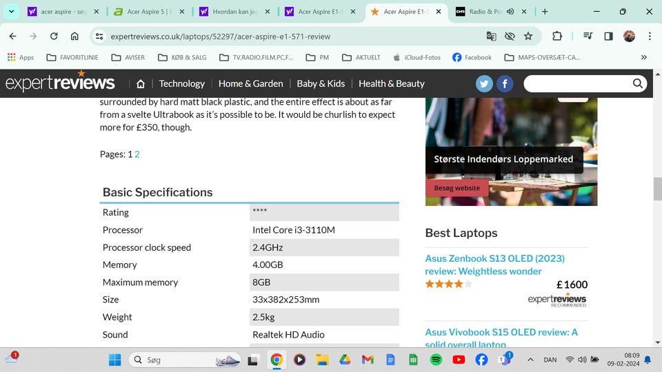Click the search magnifier icon on site

[638, 83]
